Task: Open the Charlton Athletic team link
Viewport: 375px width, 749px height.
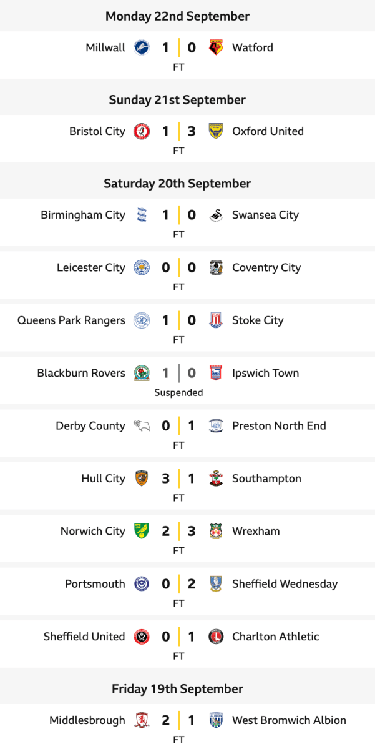Action: point(275,637)
